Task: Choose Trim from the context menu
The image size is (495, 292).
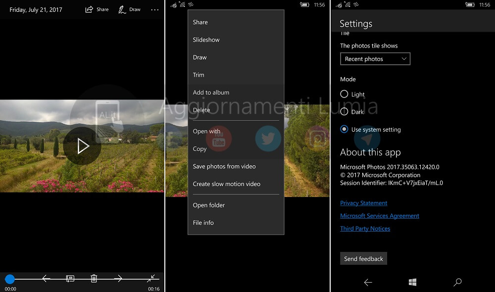Action: [x=198, y=75]
